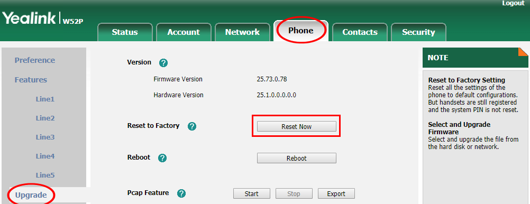Go to the Contacts tab
This screenshot has width=530, height=204.
(x=360, y=32)
